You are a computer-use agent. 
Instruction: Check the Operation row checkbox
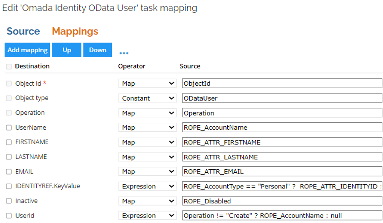click(x=9, y=113)
